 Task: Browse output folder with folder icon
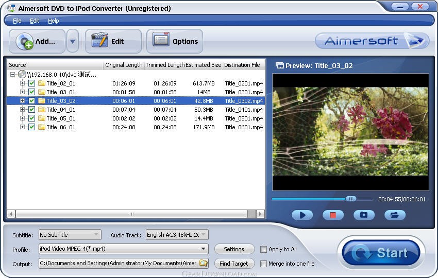coord(204,263)
